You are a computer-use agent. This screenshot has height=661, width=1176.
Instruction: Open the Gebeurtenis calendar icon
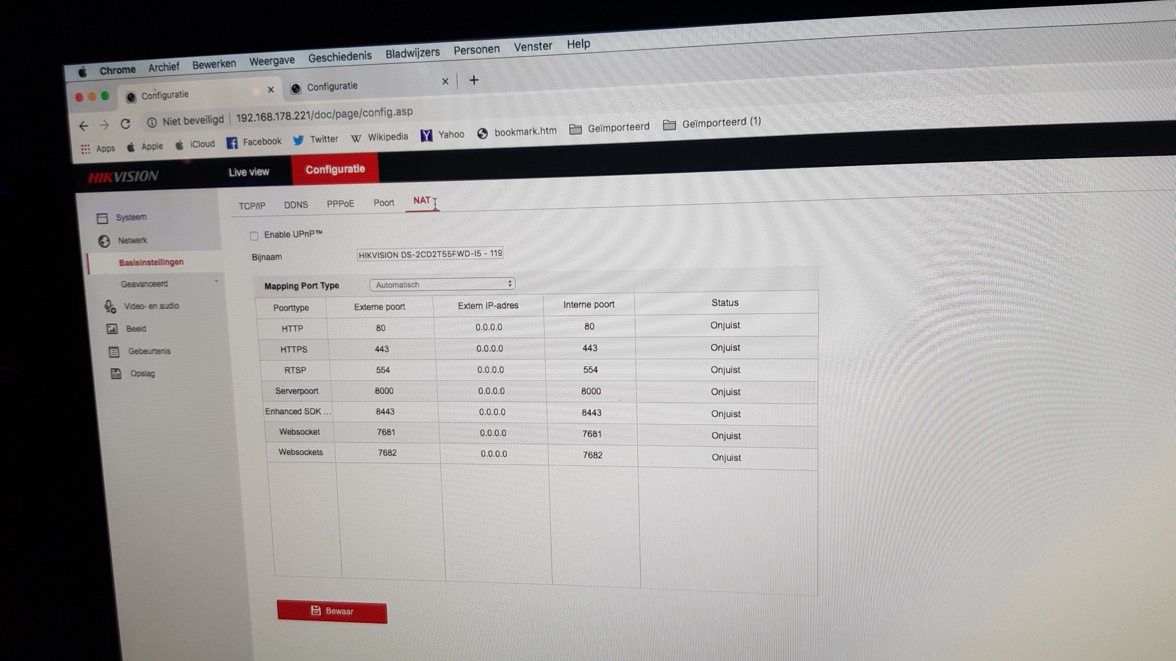113,352
